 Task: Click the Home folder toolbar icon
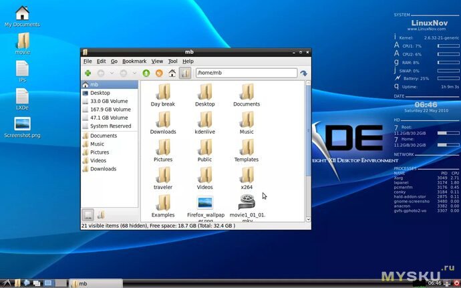tap(172, 73)
